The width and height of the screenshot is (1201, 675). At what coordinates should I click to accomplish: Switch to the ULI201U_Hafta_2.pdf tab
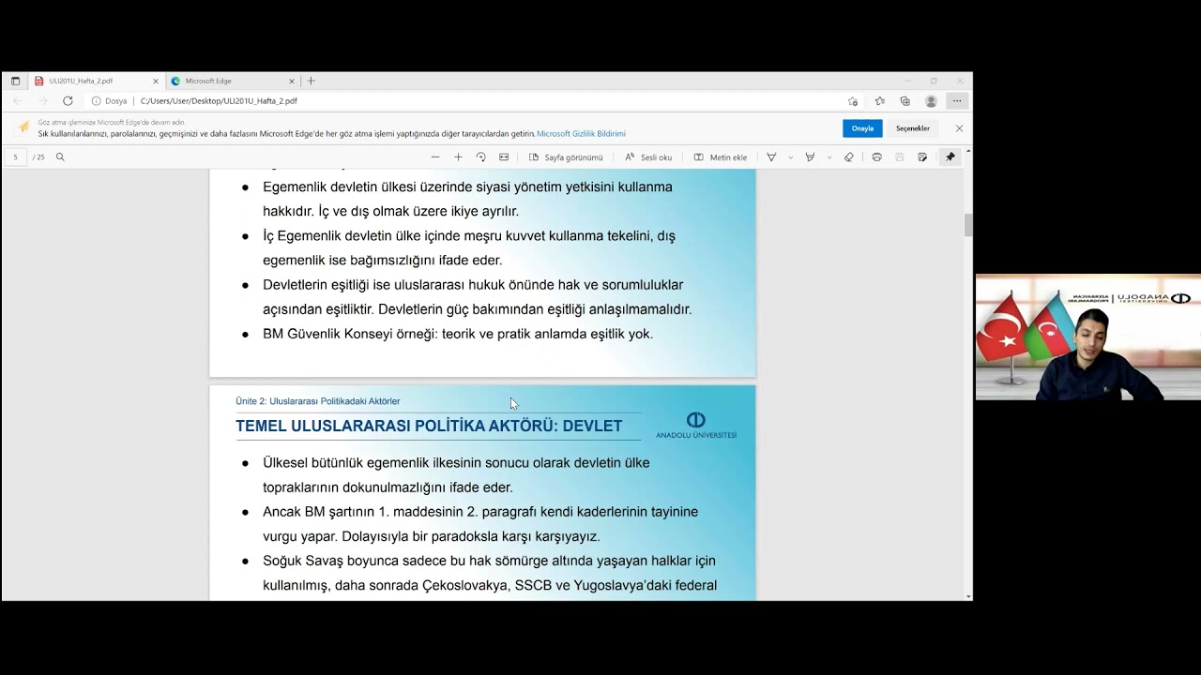click(97, 82)
